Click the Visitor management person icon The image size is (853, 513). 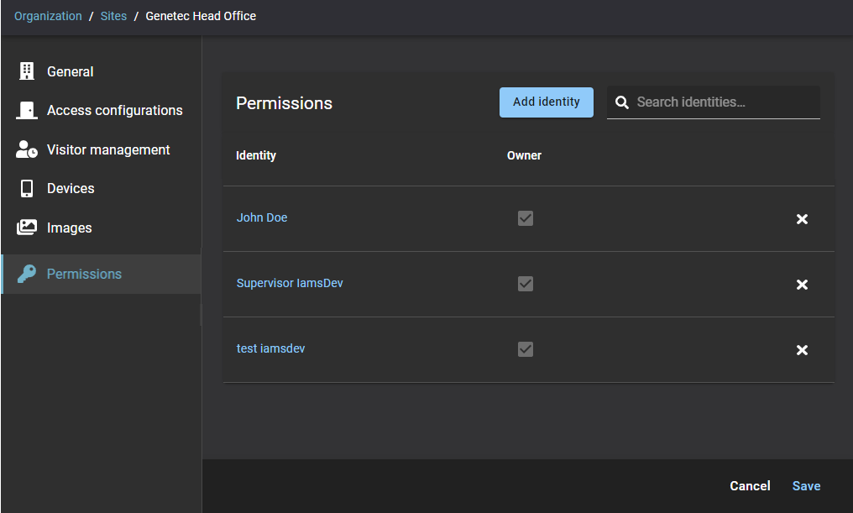[27, 149]
